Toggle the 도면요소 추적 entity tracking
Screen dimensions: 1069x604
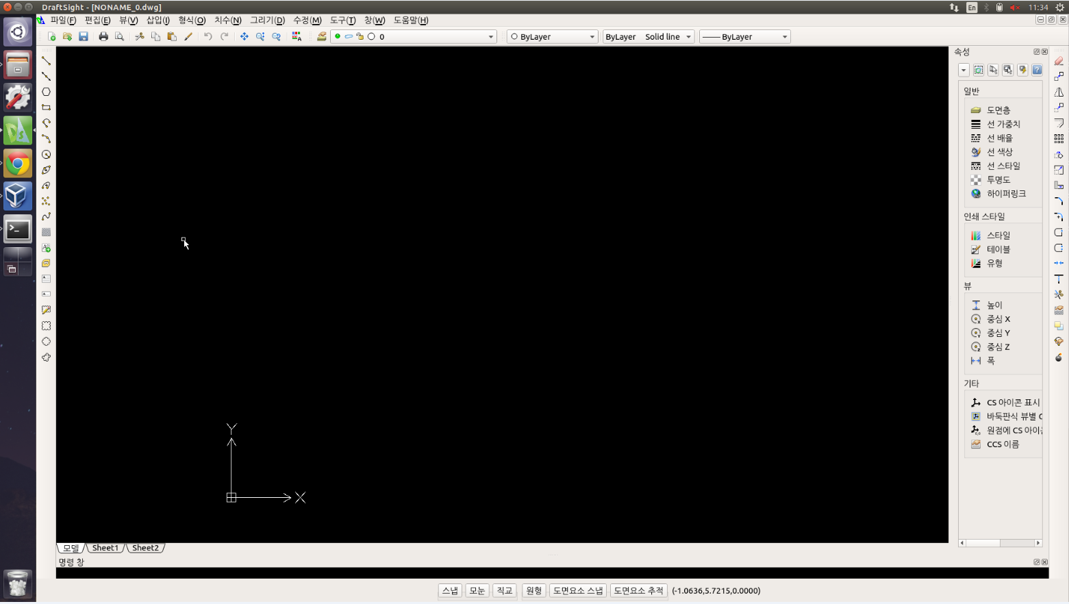pos(639,591)
